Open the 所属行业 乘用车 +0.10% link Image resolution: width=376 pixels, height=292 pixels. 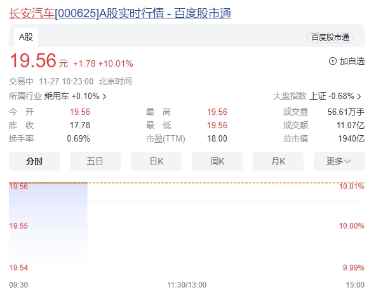pos(58,96)
